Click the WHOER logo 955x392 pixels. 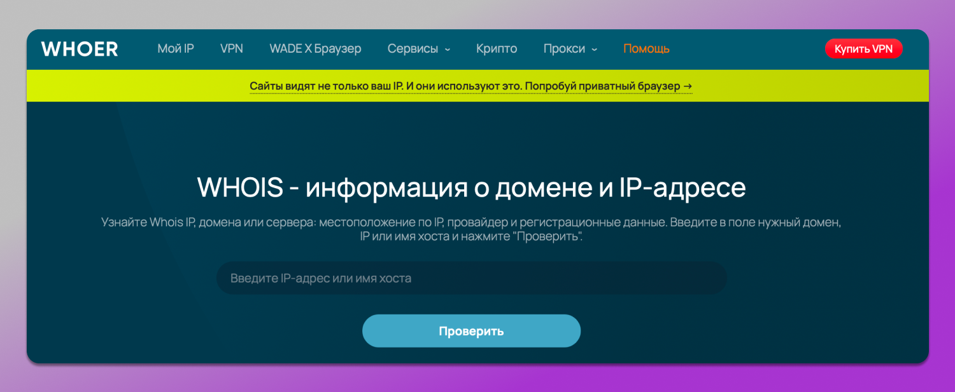point(80,49)
